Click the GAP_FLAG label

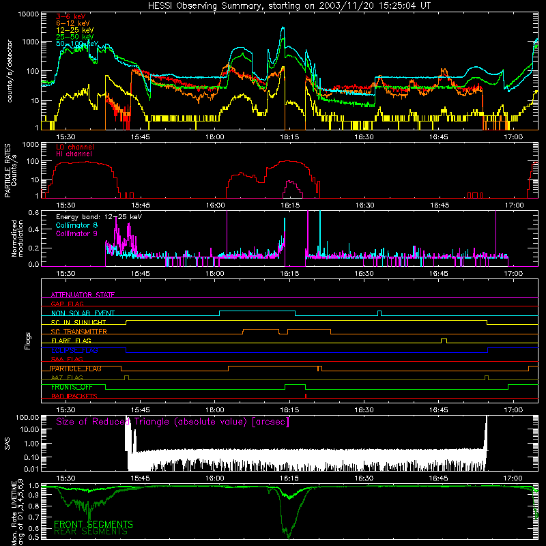pos(67,304)
